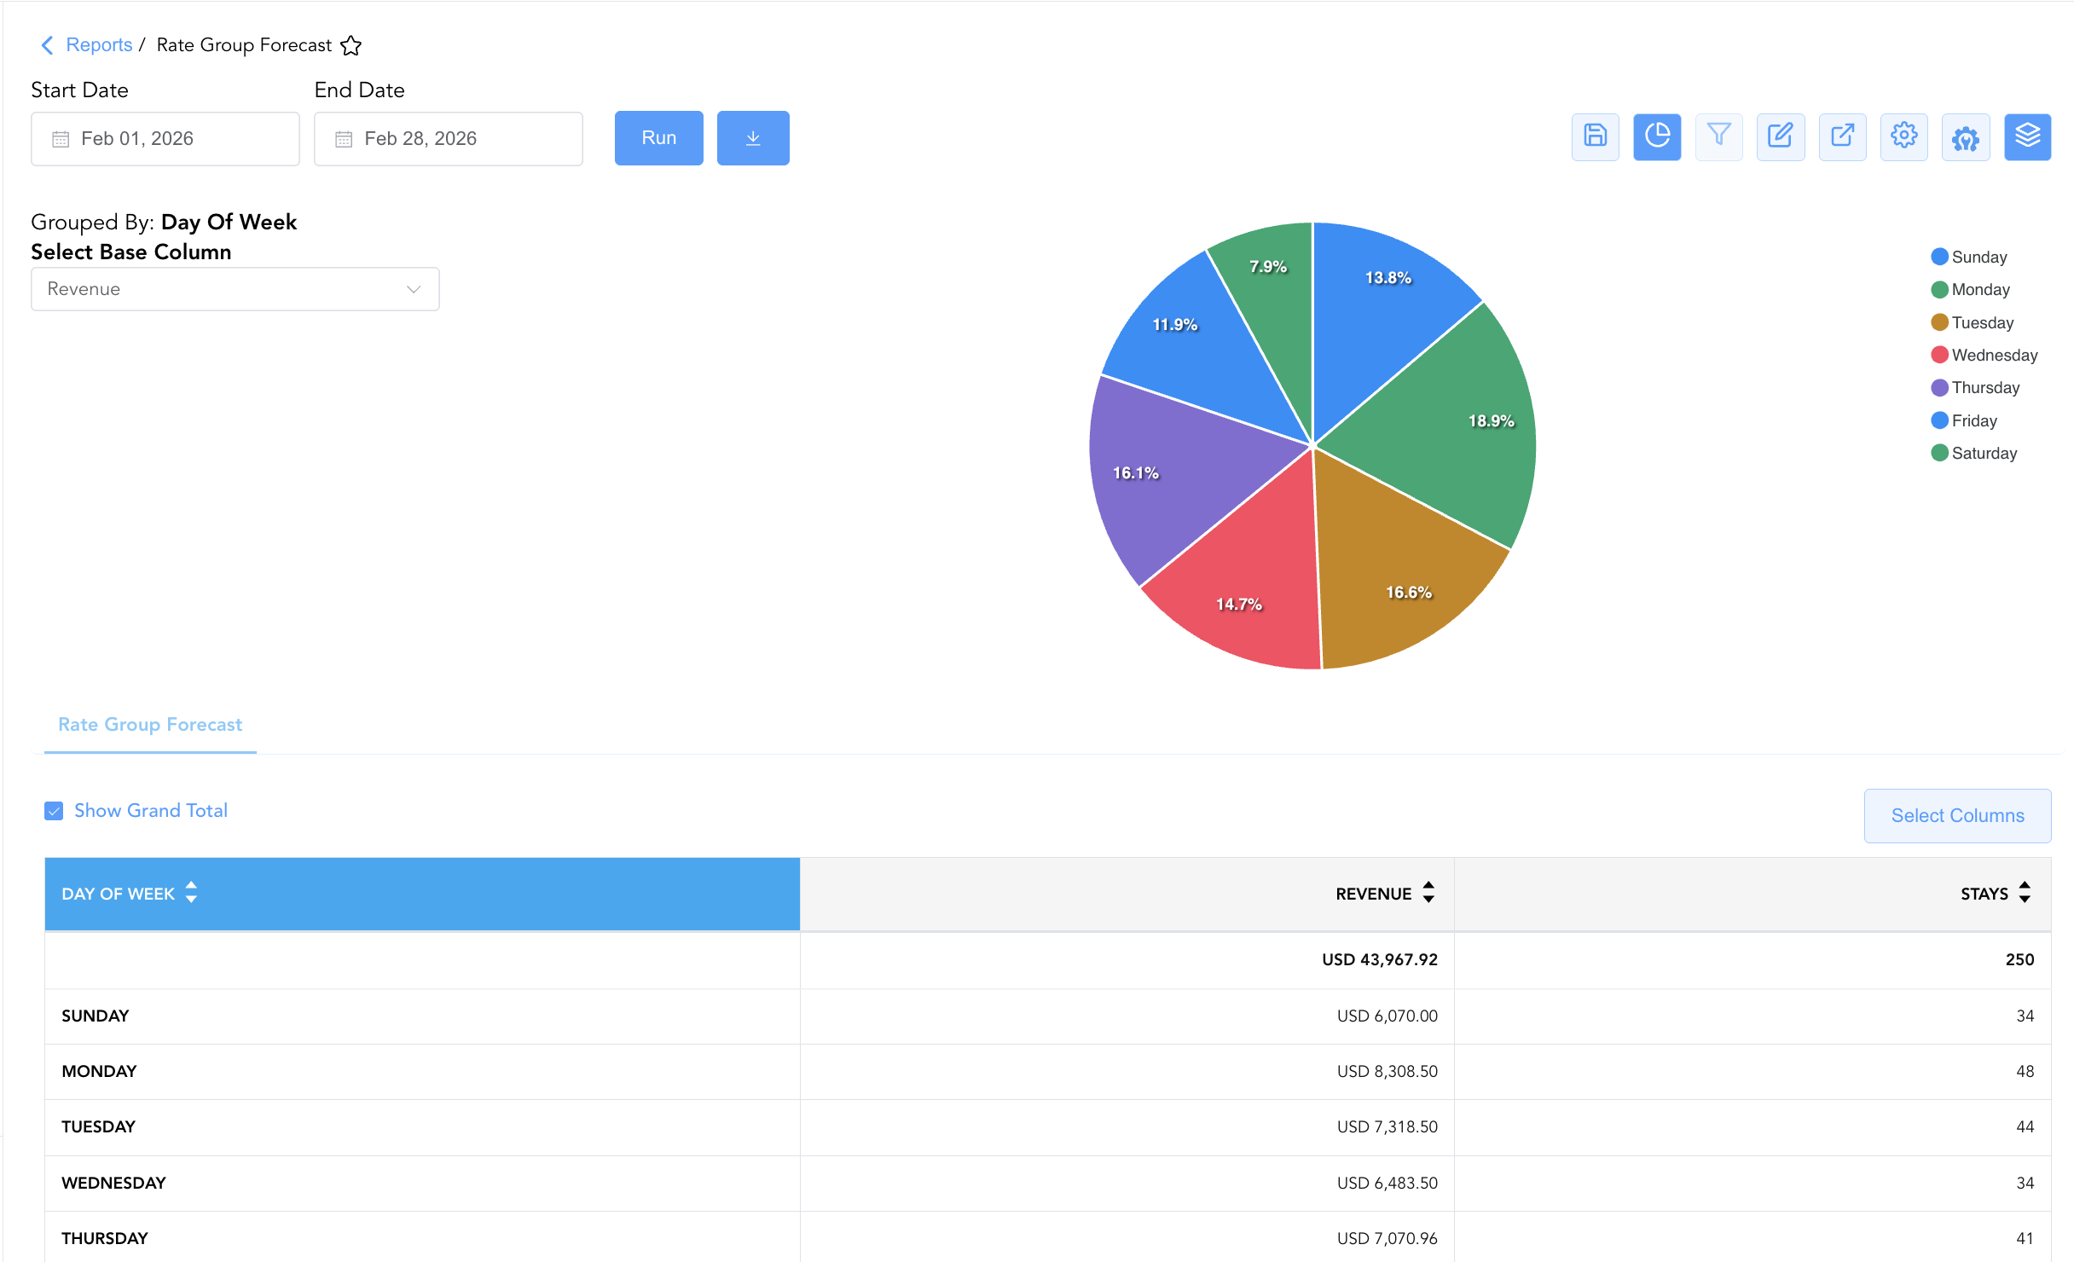This screenshot has height=1262, width=2074.
Task: Click the edit report pencil icon
Action: 1781,137
